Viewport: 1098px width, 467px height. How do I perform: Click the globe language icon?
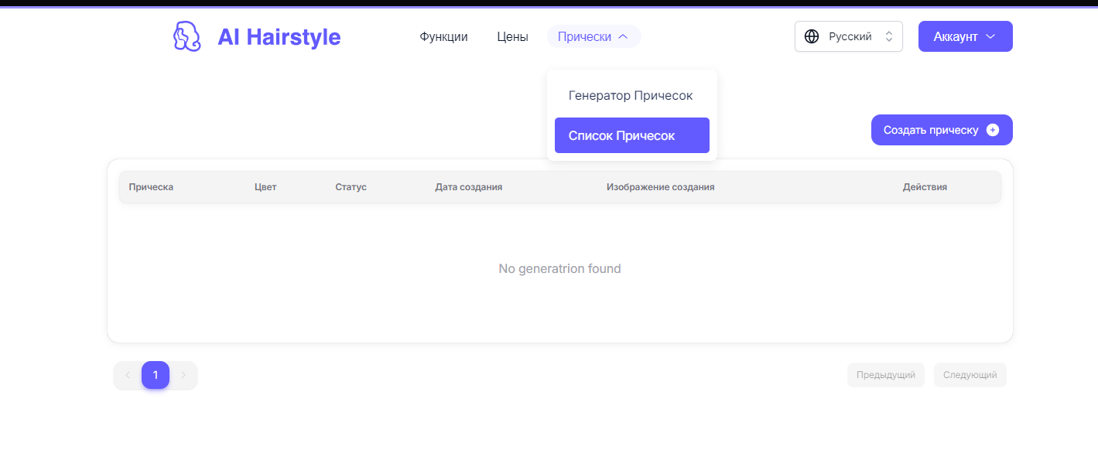pyautogui.click(x=812, y=36)
